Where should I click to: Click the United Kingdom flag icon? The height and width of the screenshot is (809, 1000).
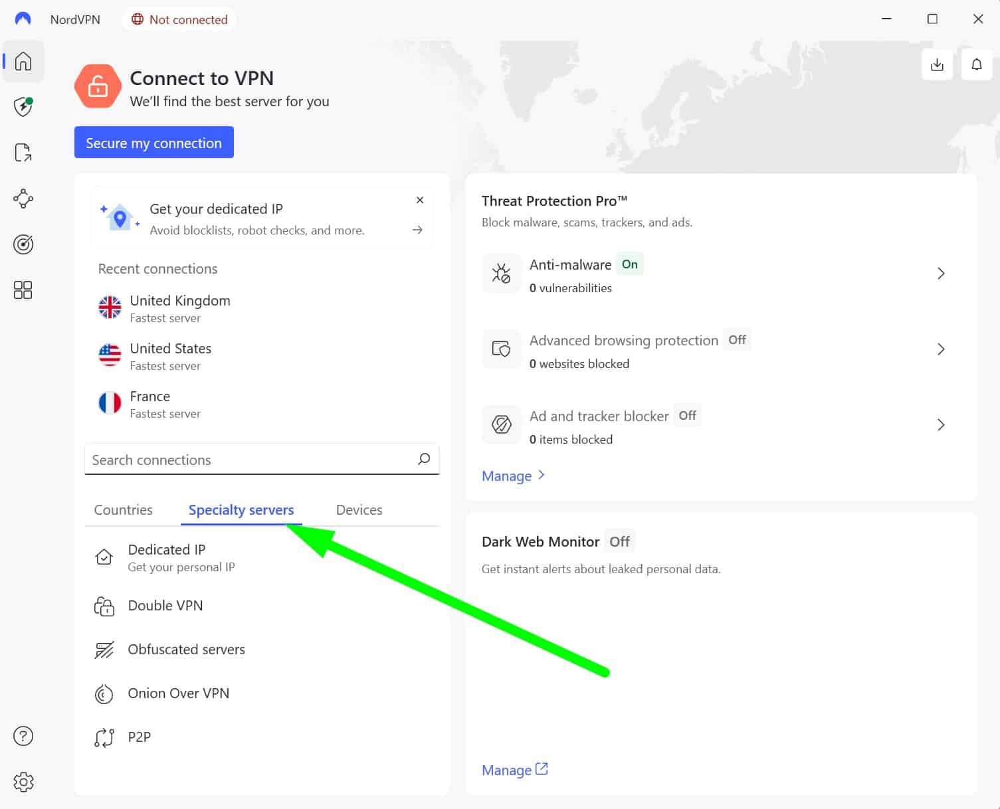110,307
